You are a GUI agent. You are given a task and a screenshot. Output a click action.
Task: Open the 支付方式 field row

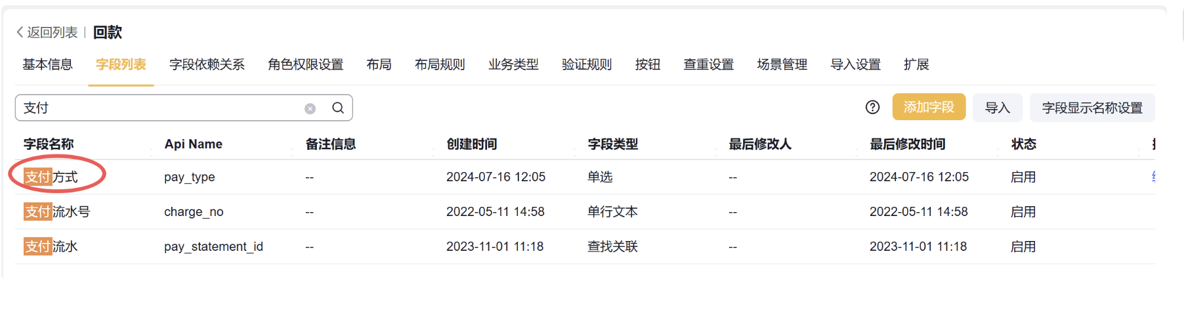(x=51, y=177)
